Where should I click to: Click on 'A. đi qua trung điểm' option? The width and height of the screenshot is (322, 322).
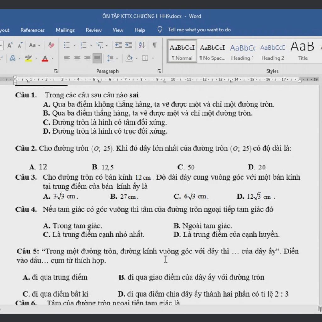[x=55, y=277]
